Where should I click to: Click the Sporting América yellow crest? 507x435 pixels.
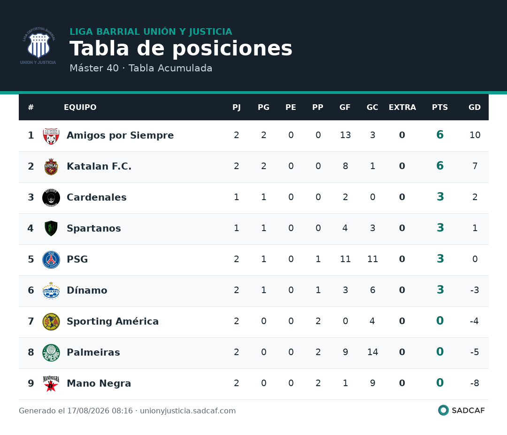coord(51,322)
